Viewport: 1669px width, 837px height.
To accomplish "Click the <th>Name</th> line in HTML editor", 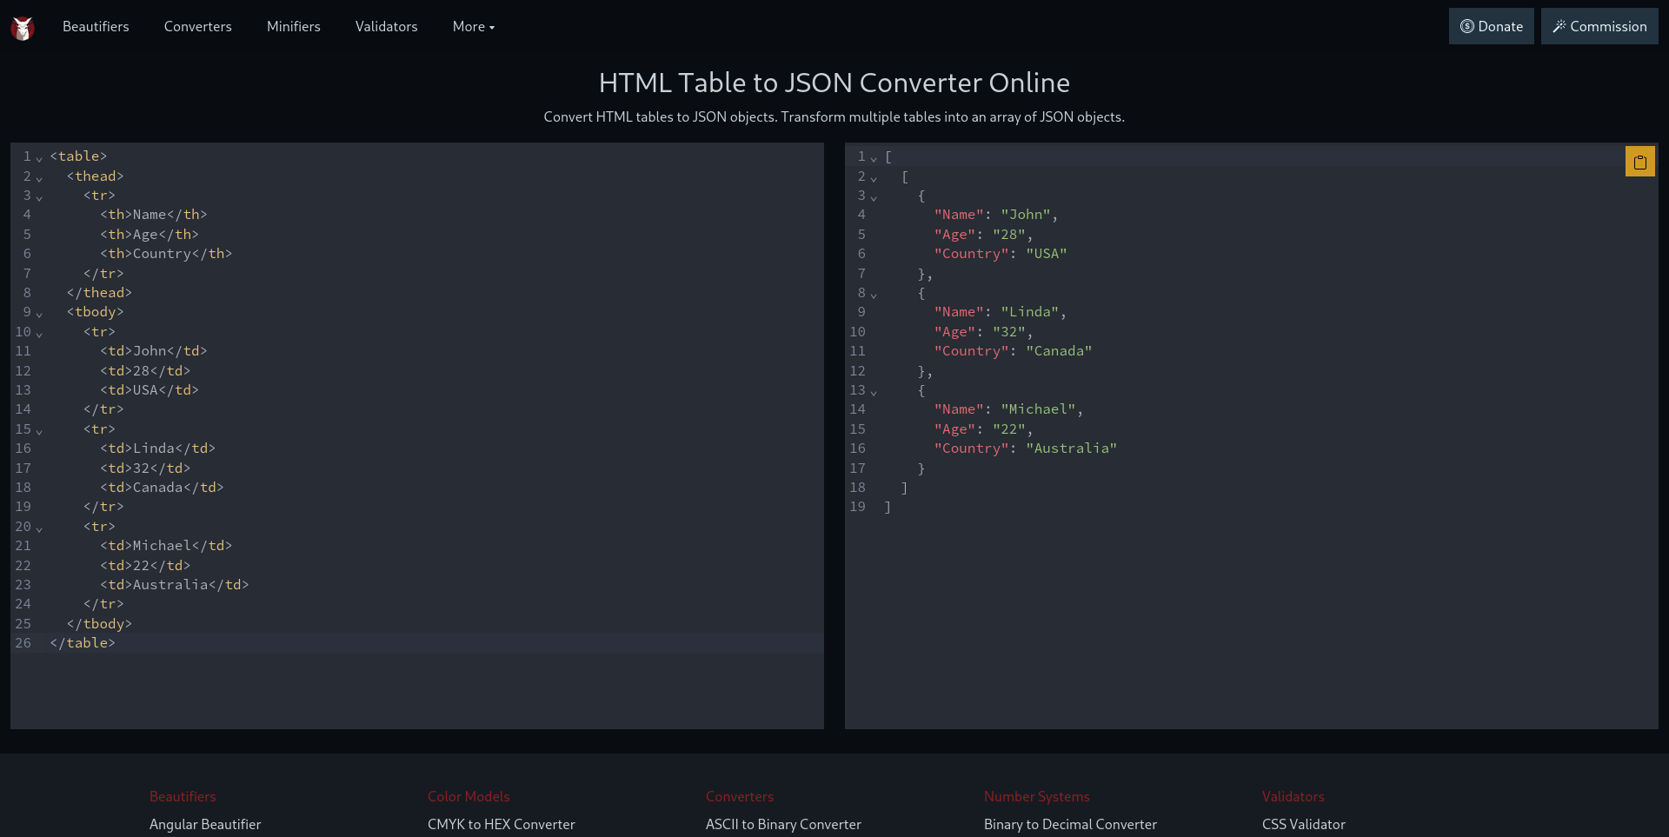I will [154, 215].
